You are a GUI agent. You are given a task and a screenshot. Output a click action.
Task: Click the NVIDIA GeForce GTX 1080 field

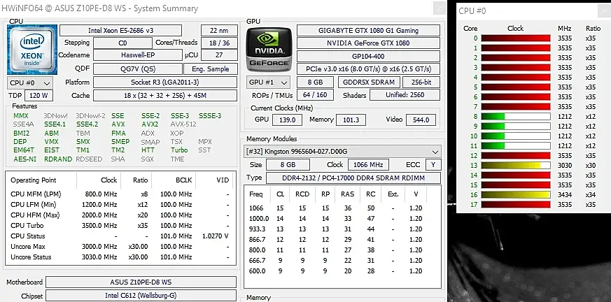pos(369,43)
